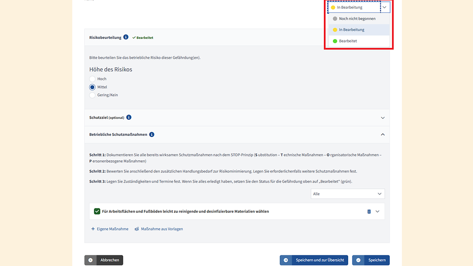The height and width of the screenshot is (266, 473).
Task: Pick status Noch nicht begonnen
Action: pyautogui.click(x=359, y=19)
